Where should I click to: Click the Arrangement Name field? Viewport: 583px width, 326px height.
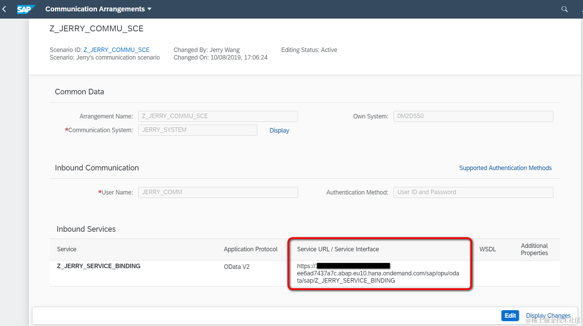point(218,116)
